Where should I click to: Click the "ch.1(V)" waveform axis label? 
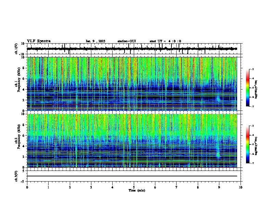click(16, 49)
